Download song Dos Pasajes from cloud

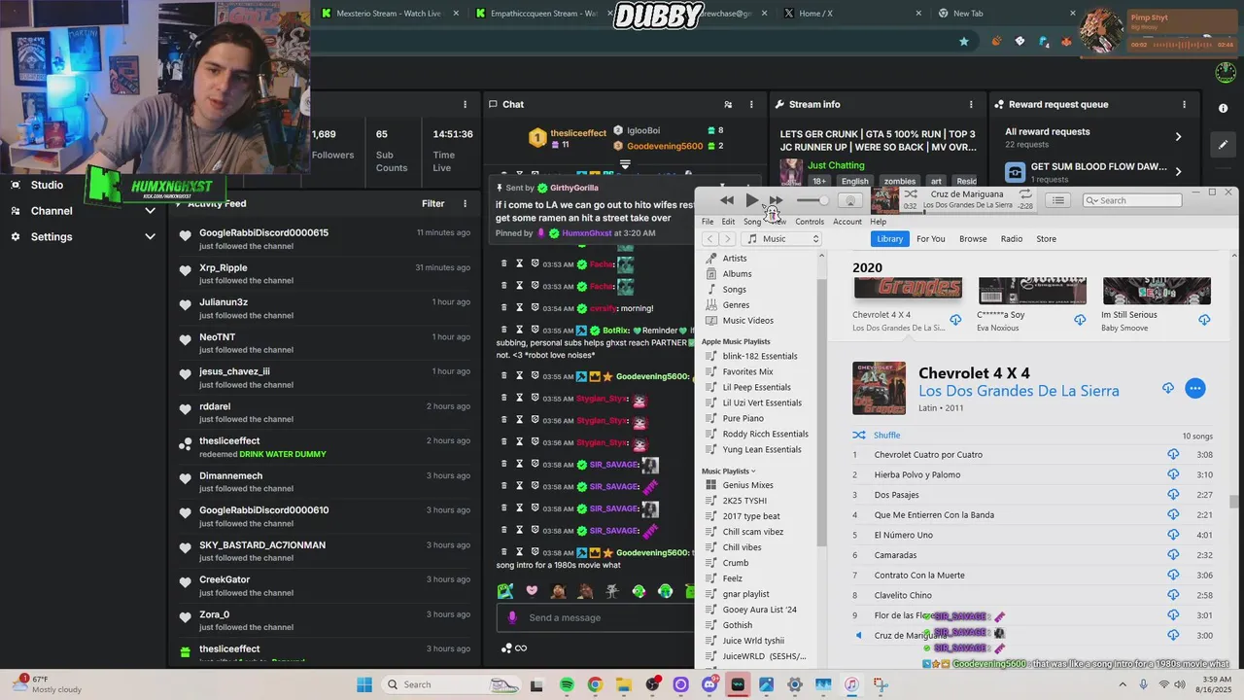tap(1173, 495)
